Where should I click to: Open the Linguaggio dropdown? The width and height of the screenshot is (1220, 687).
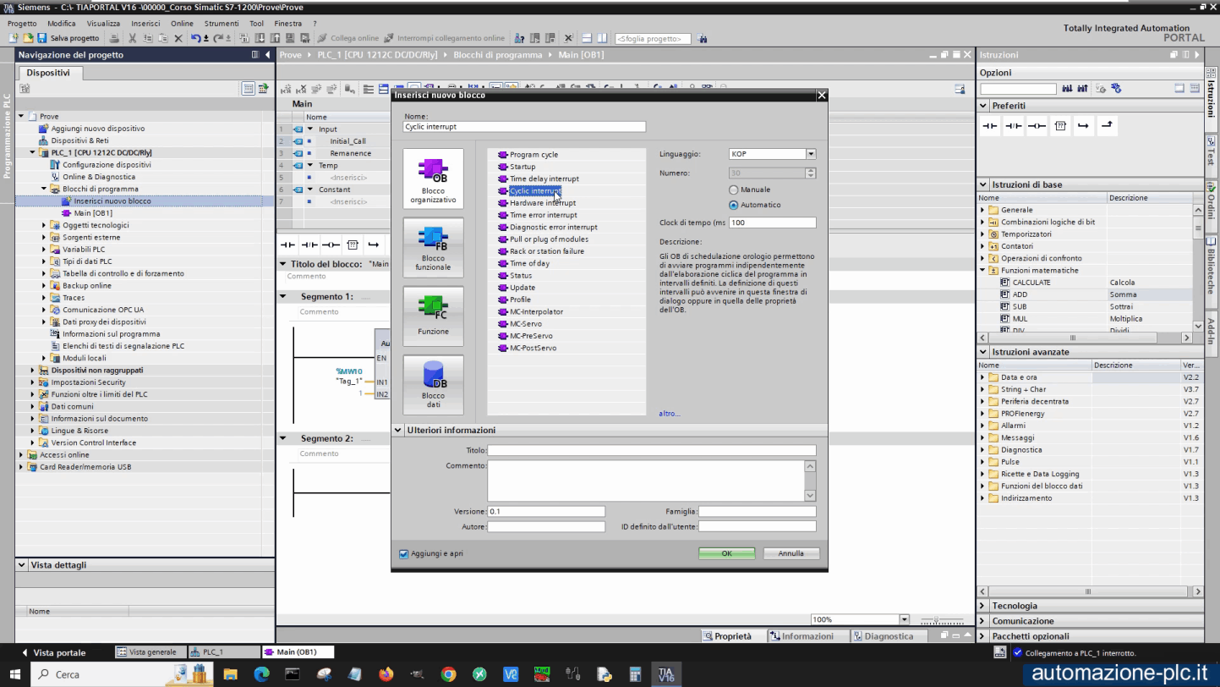click(x=810, y=154)
